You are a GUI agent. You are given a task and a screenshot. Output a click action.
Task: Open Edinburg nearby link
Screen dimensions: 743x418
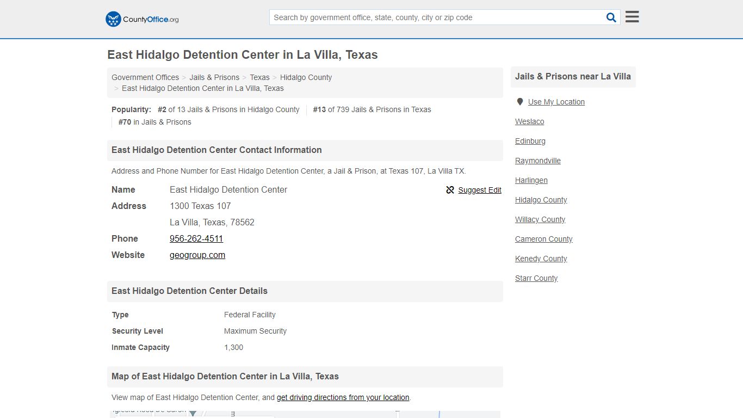point(530,141)
